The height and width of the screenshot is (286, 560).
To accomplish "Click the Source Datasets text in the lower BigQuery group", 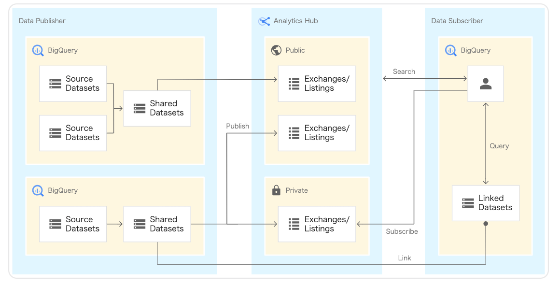I will pos(82,224).
